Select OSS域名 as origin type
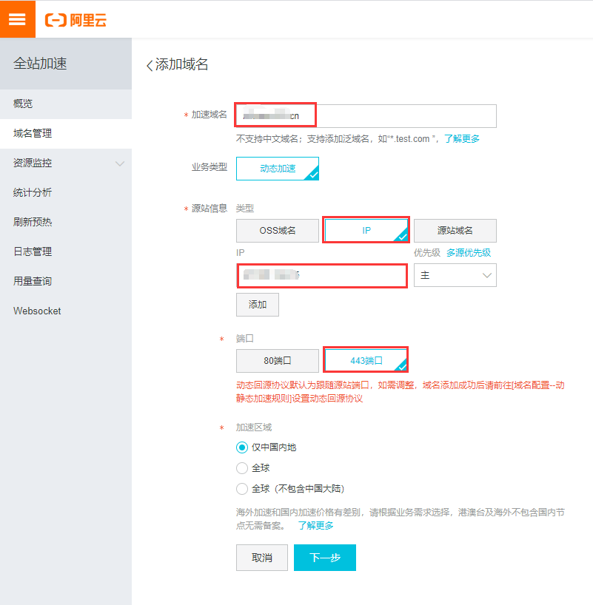Screen dimensions: 593x605 pos(277,231)
